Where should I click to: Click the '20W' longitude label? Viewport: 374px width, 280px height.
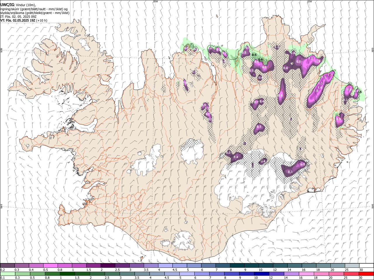tap(155, 1)
